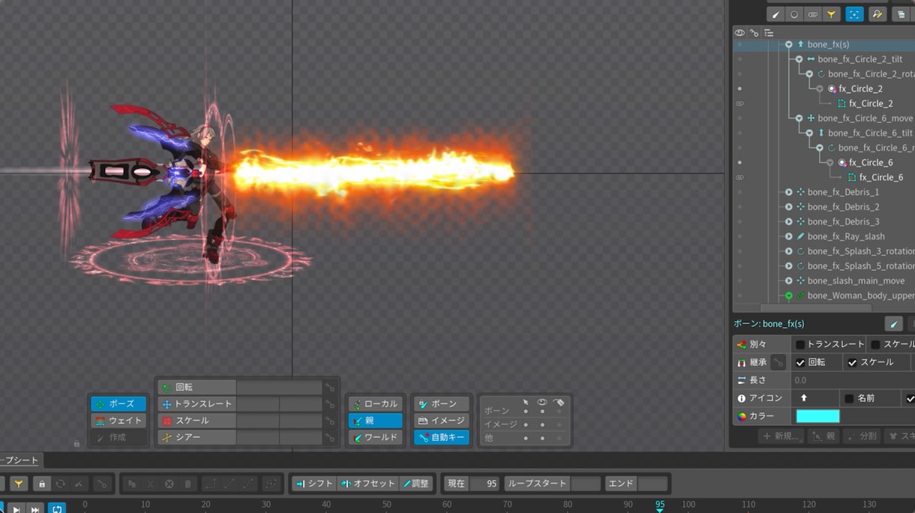
Task: Click the yellow filter icon in tree toolbar
Action: [831, 14]
